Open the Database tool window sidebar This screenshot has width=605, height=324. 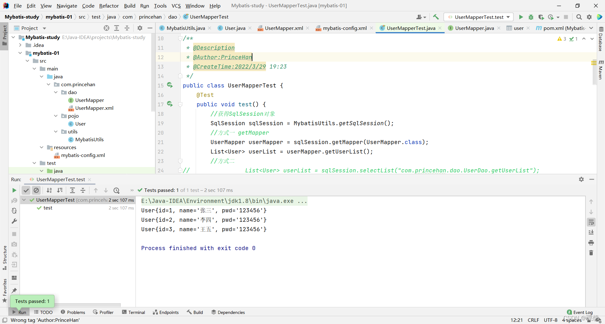point(601,39)
